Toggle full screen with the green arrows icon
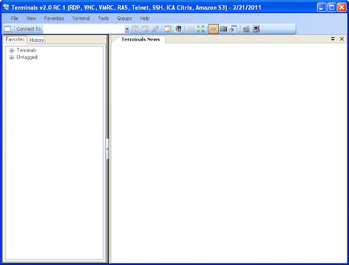This screenshot has width=349, height=265. (201, 29)
